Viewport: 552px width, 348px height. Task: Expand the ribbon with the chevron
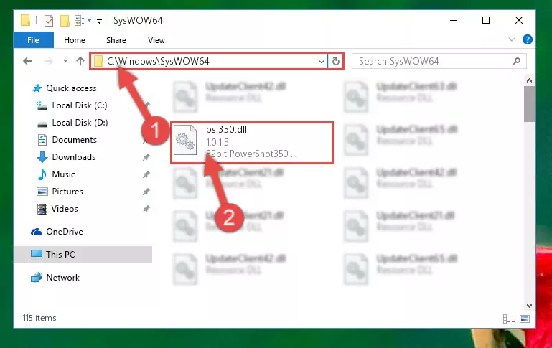[512, 39]
